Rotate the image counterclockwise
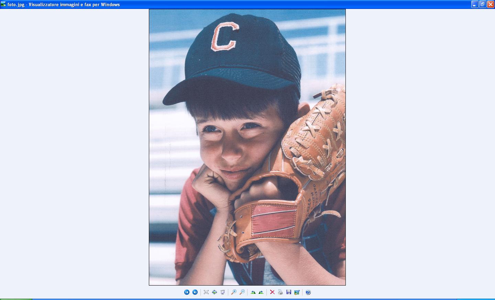This screenshot has width=495, height=300. 261,292
